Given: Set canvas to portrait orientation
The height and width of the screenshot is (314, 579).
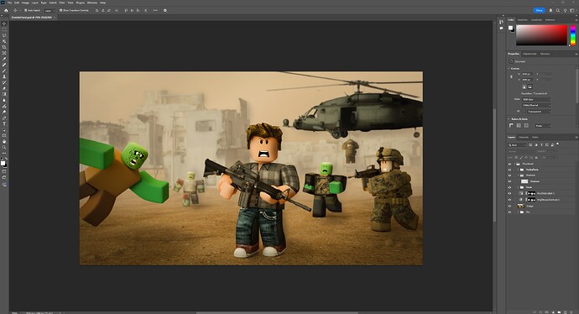Looking at the screenshot, I should click(x=524, y=86).
